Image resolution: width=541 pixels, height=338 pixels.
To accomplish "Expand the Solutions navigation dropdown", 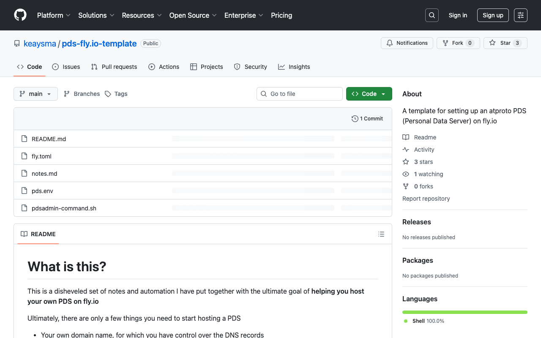I will coord(96,15).
